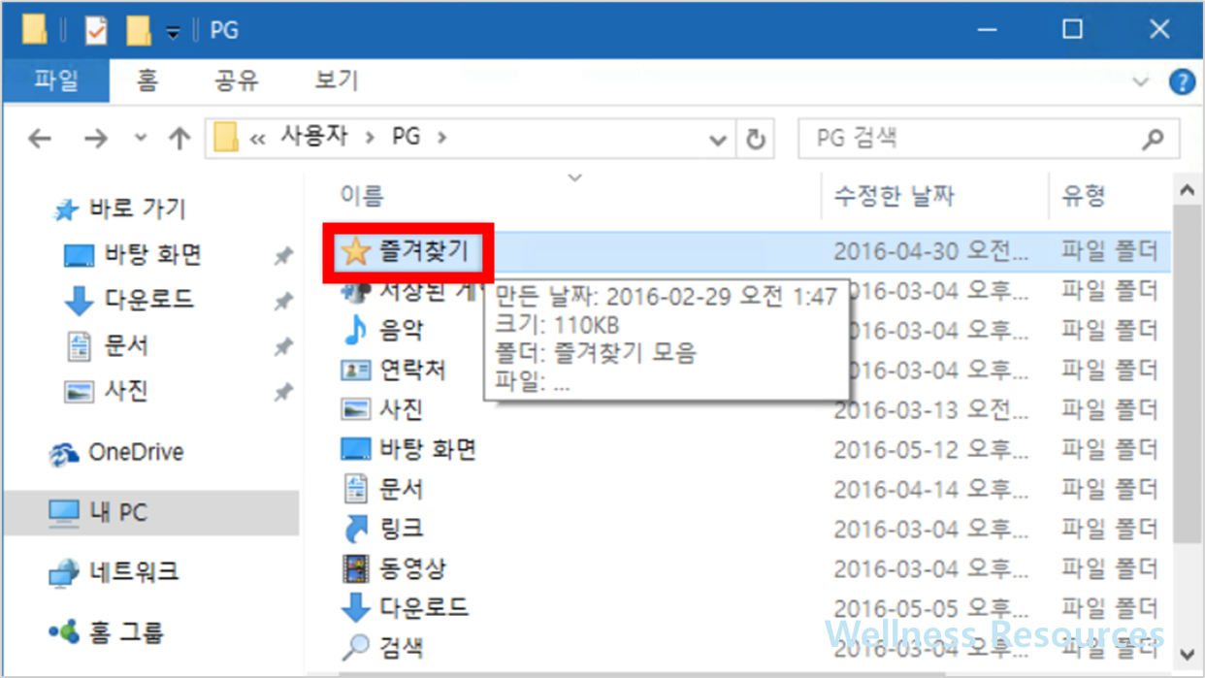Refresh the folder with the refresh button
The width and height of the screenshot is (1205, 678).
pyautogui.click(x=755, y=139)
